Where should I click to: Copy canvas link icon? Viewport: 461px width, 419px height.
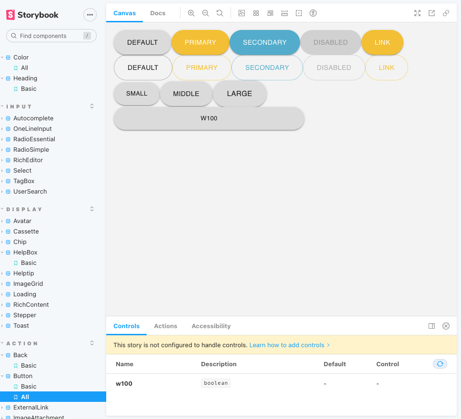click(446, 13)
